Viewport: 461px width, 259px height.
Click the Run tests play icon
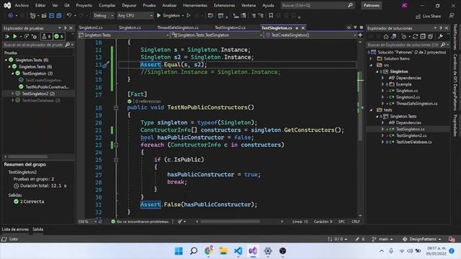point(14,37)
